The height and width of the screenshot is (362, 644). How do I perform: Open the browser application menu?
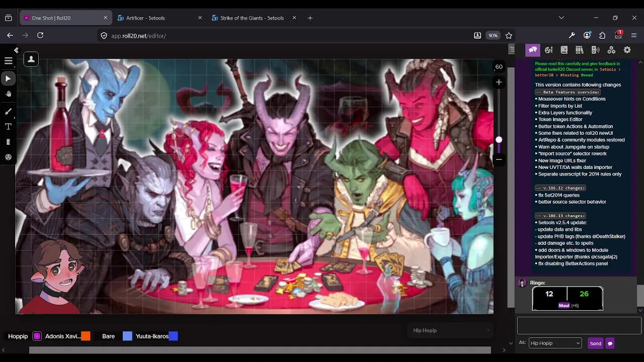pos(633,35)
